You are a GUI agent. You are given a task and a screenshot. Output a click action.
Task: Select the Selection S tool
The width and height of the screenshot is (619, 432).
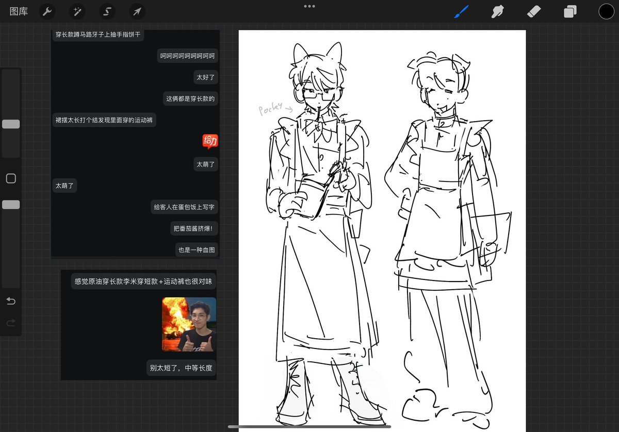coord(107,11)
